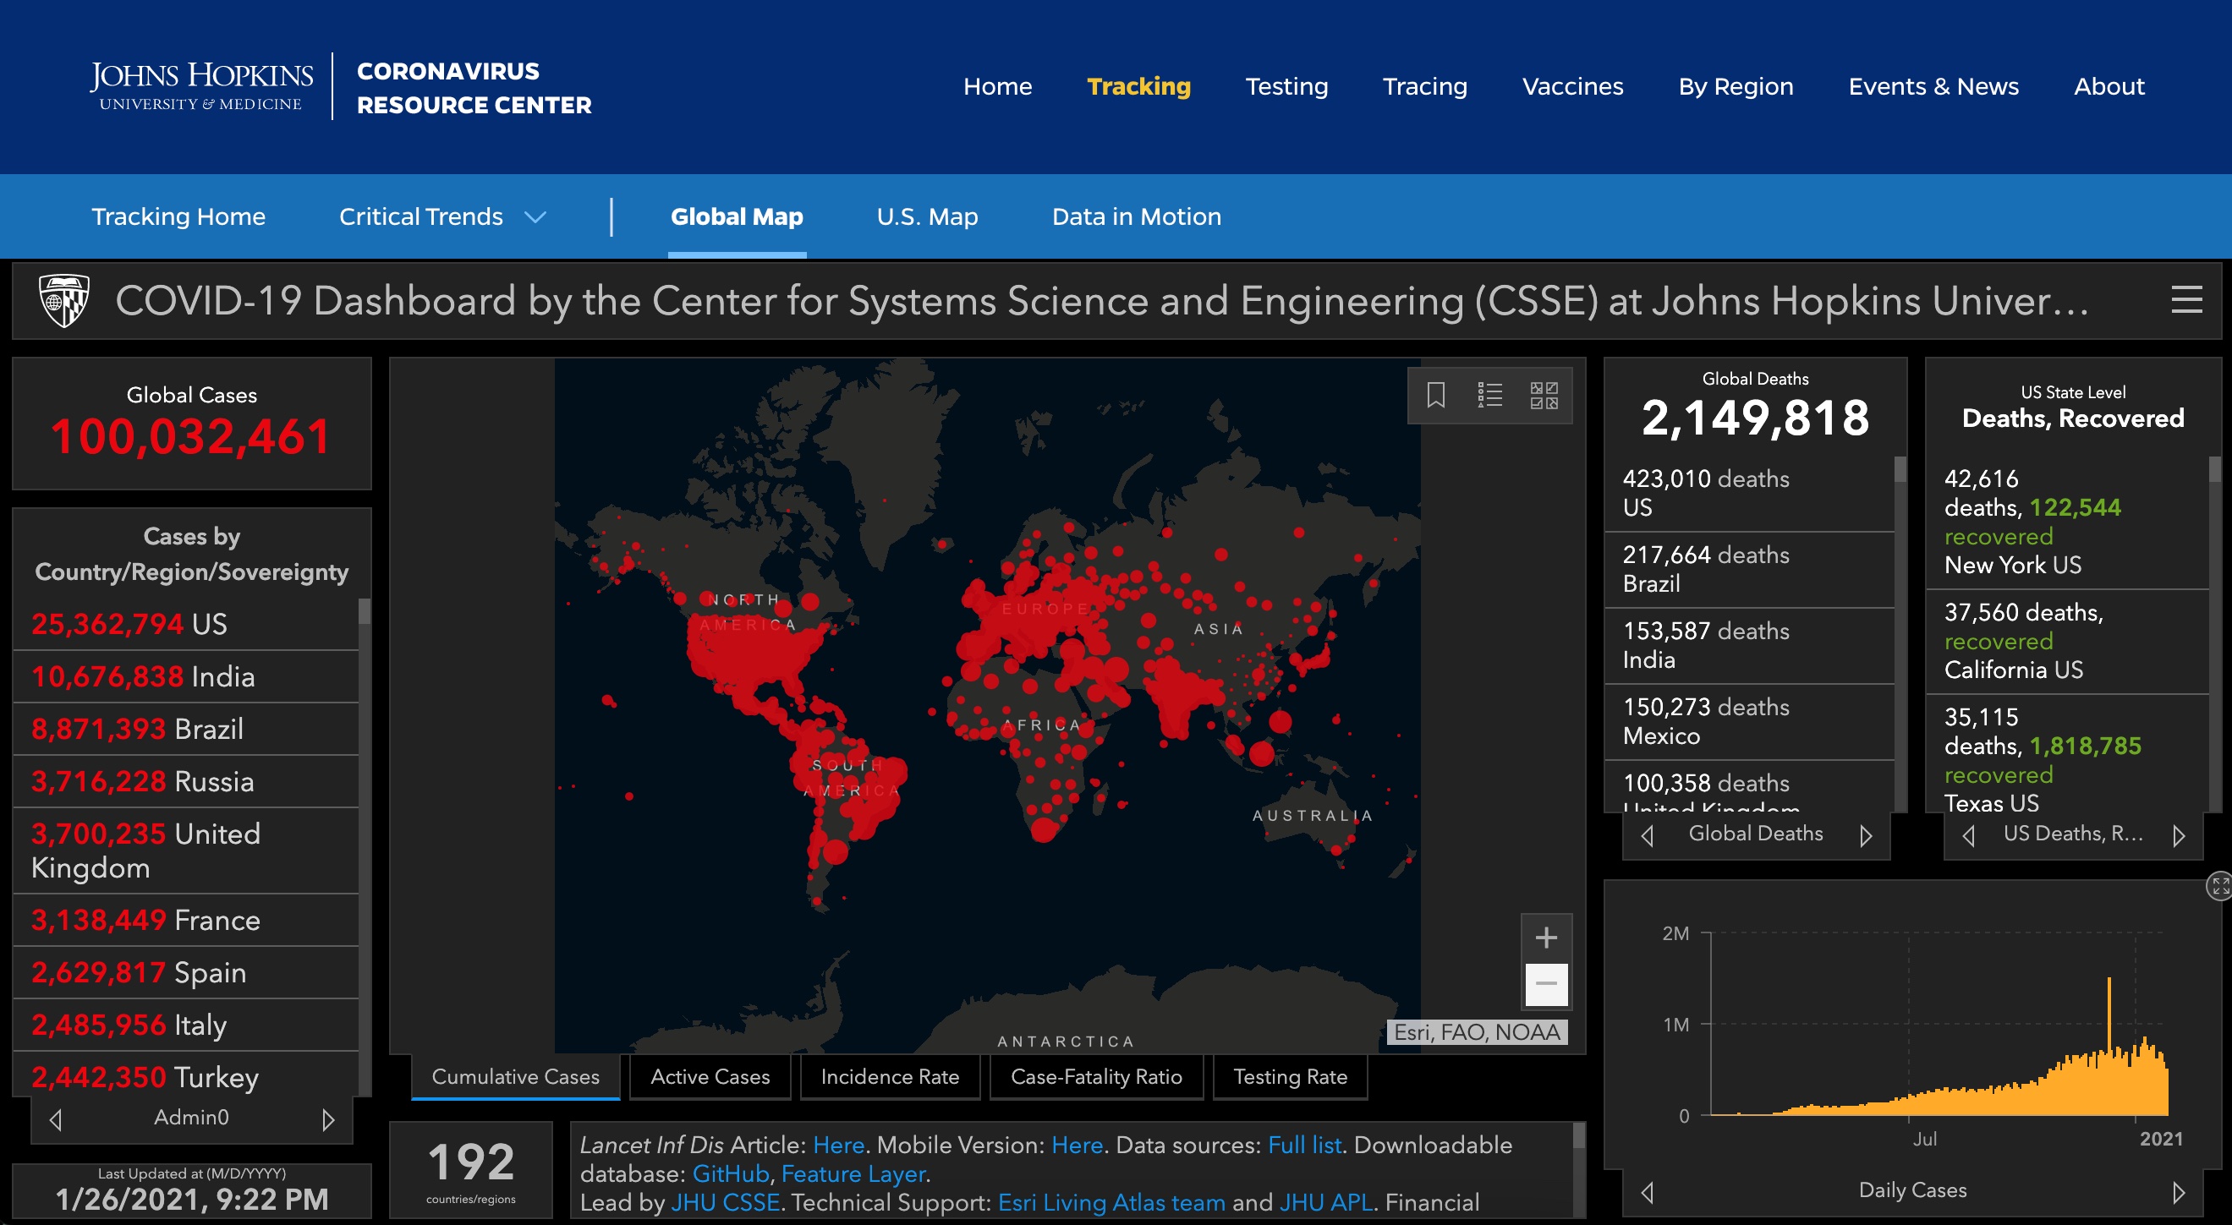Screen dimensions: 2232x1225
Task: Open the Home nav item
Action: click(997, 86)
